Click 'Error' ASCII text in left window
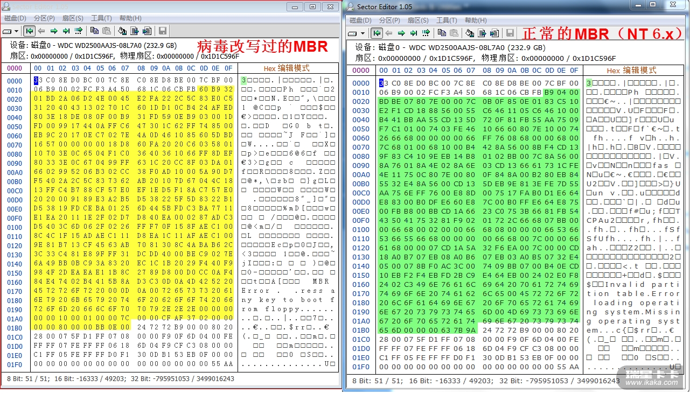The image size is (690, 394). coord(255,291)
